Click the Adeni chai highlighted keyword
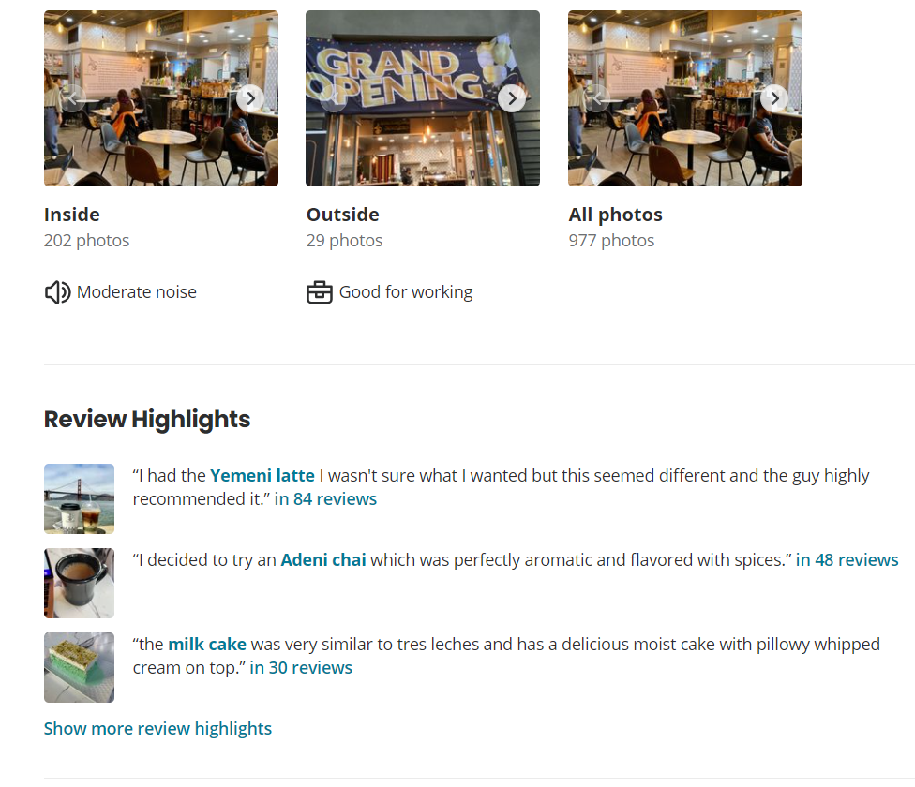915x787 pixels. (x=323, y=559)
